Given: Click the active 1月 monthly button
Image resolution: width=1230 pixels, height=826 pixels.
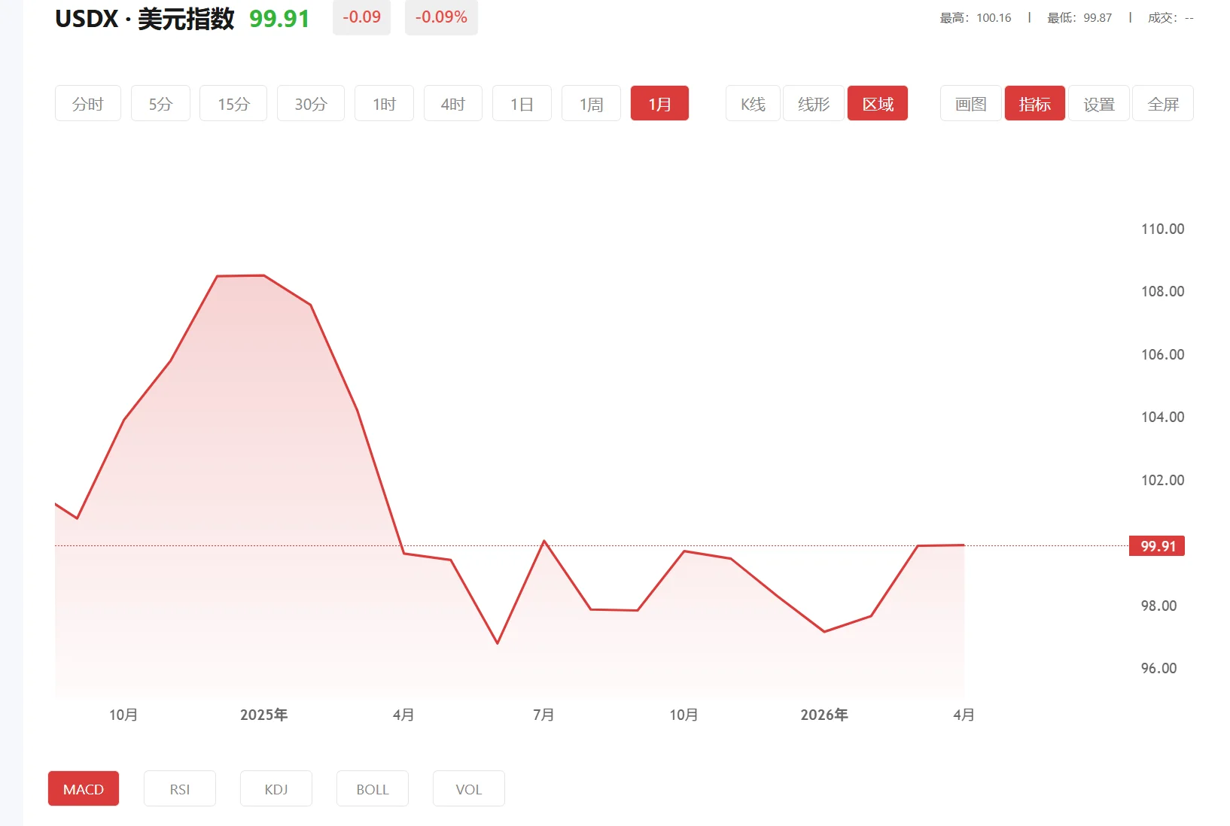Looking at the screenshot, I should coord(659,104).
